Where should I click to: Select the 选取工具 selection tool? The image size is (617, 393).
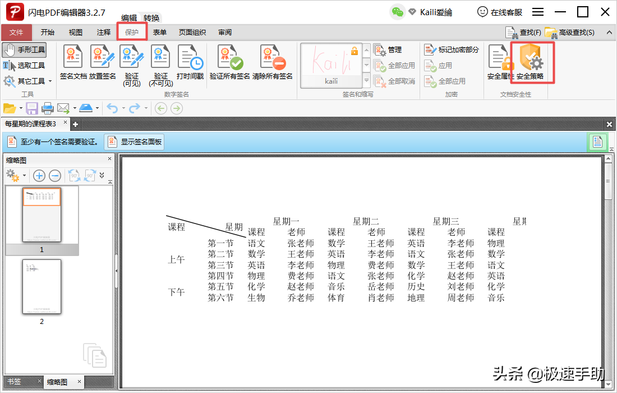24,65
